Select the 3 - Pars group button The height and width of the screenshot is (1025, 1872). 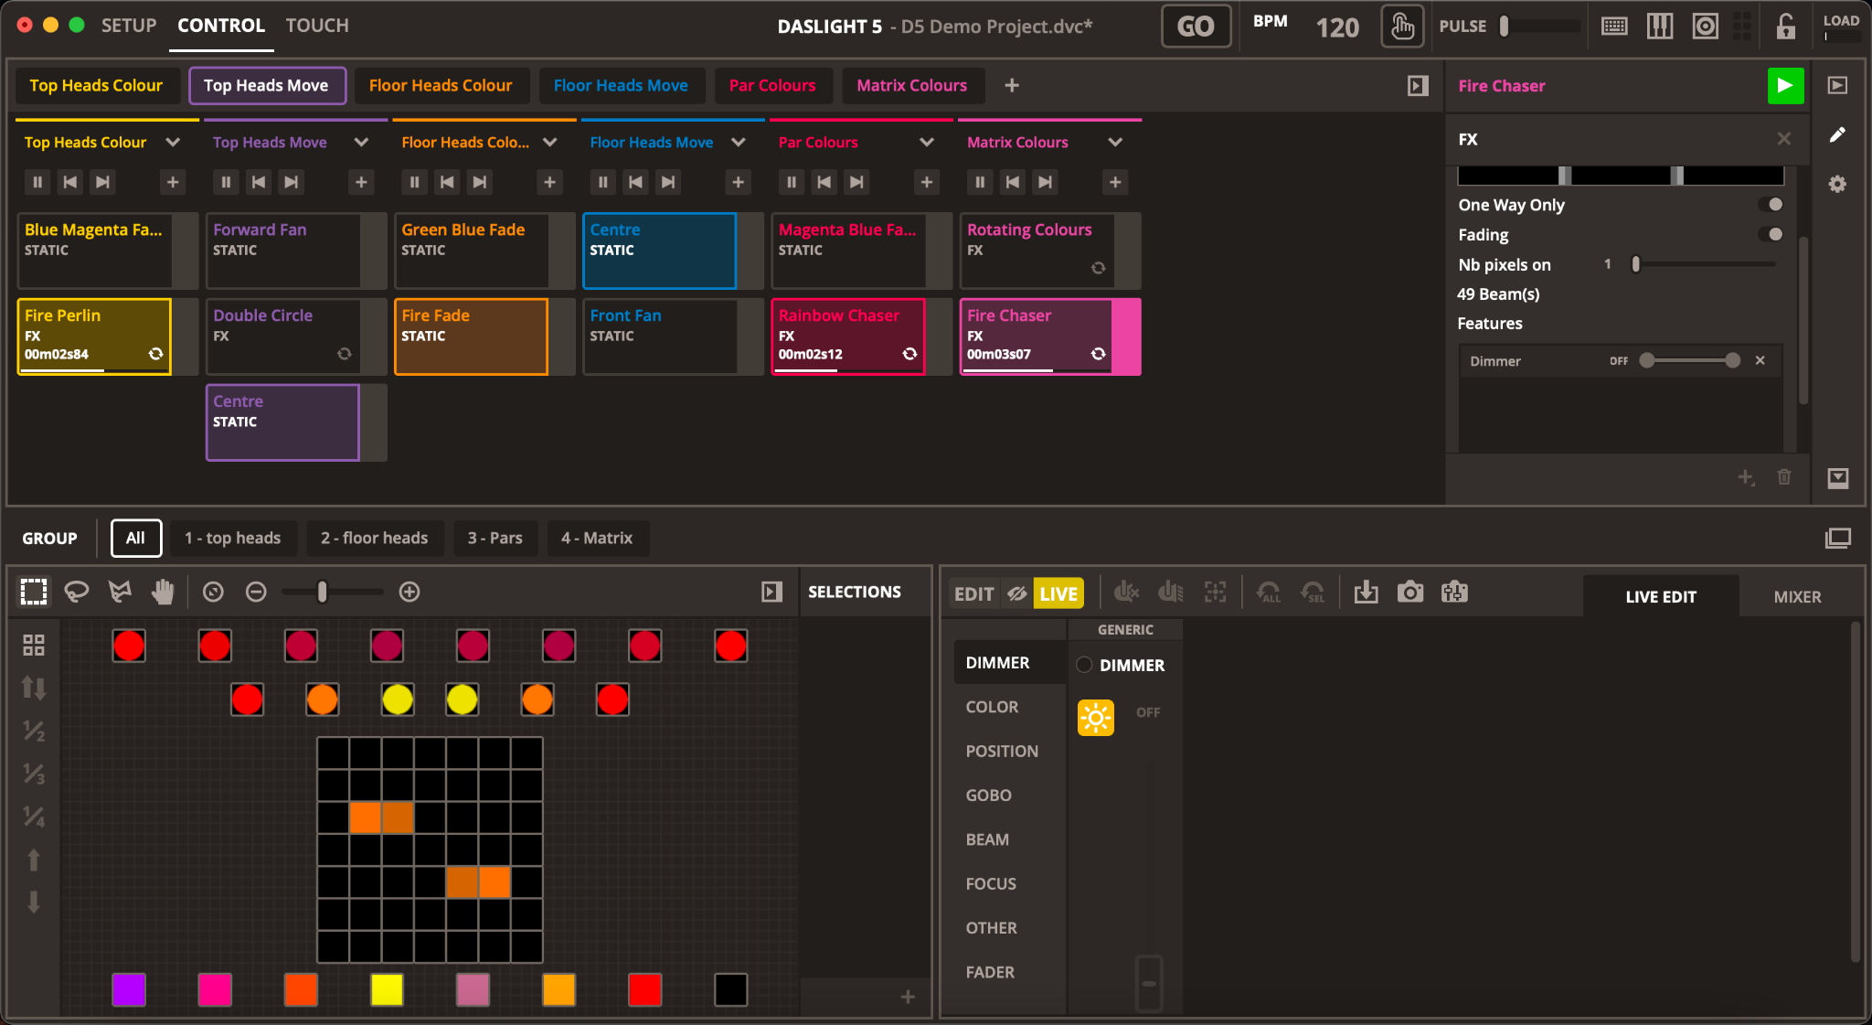pyautogui.click(x=495, y=538)
